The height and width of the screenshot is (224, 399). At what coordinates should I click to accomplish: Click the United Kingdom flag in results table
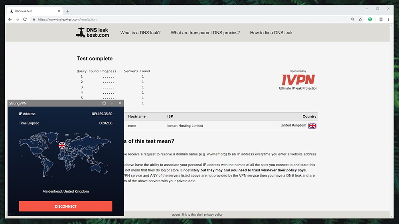coord(312,126)
